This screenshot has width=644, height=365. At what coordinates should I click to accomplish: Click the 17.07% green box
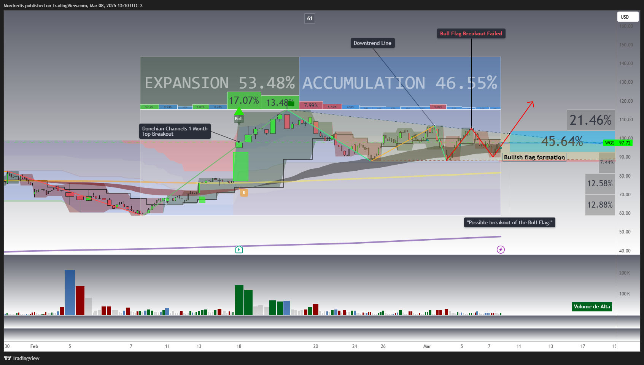tap(244, 100)
